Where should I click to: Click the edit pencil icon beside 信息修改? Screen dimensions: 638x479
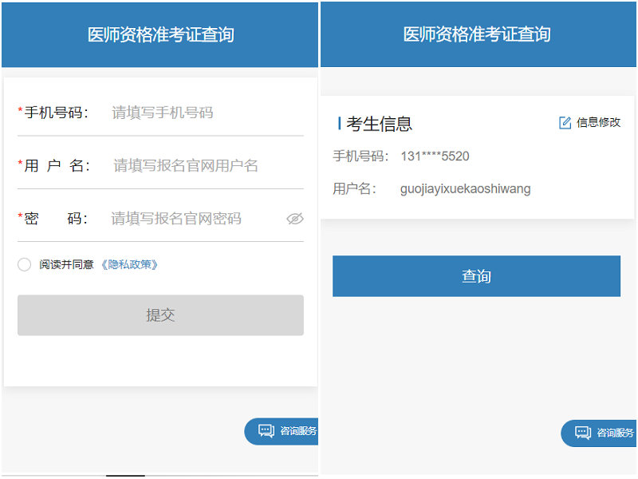coord(565,122)
